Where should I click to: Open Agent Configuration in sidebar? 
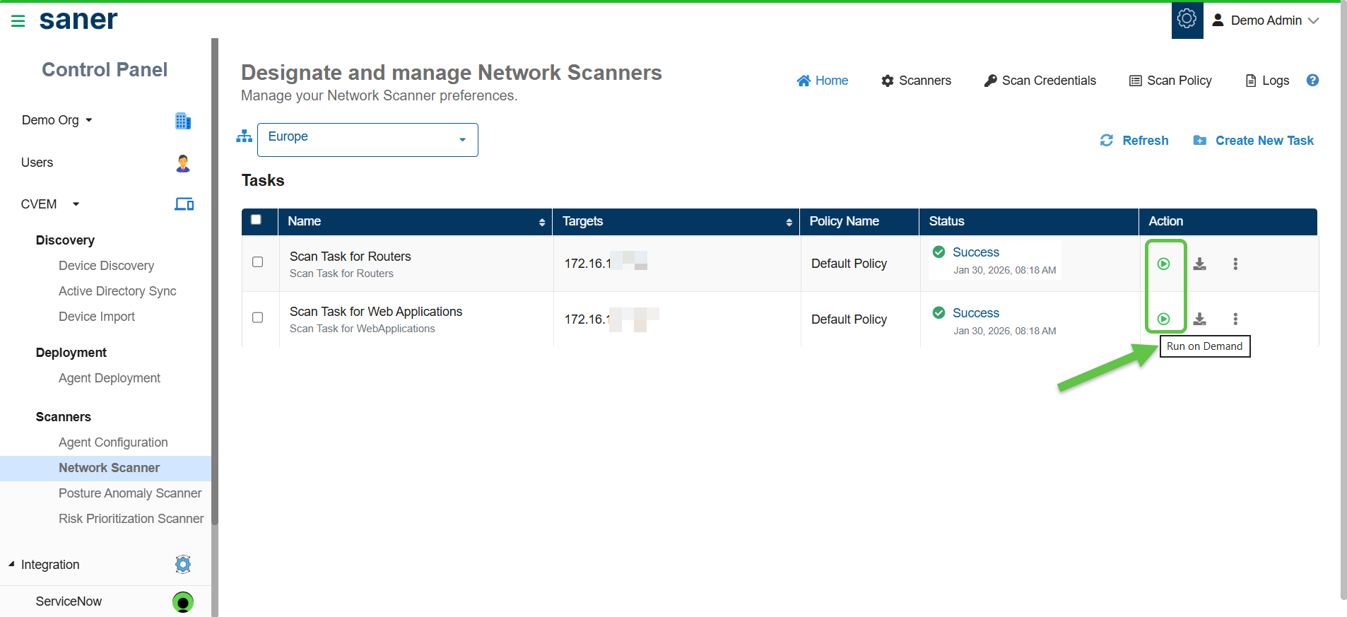tap(113, 442)
